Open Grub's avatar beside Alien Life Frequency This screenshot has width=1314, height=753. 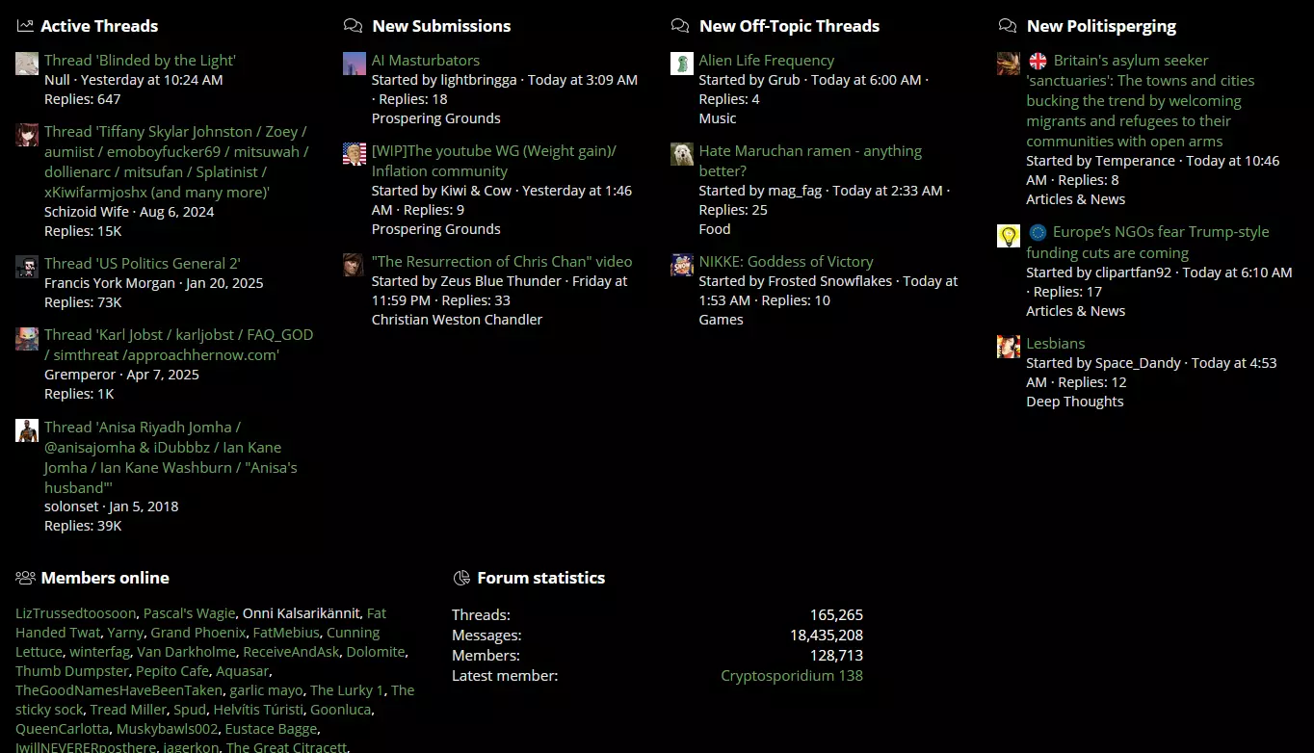click(682, 64)
